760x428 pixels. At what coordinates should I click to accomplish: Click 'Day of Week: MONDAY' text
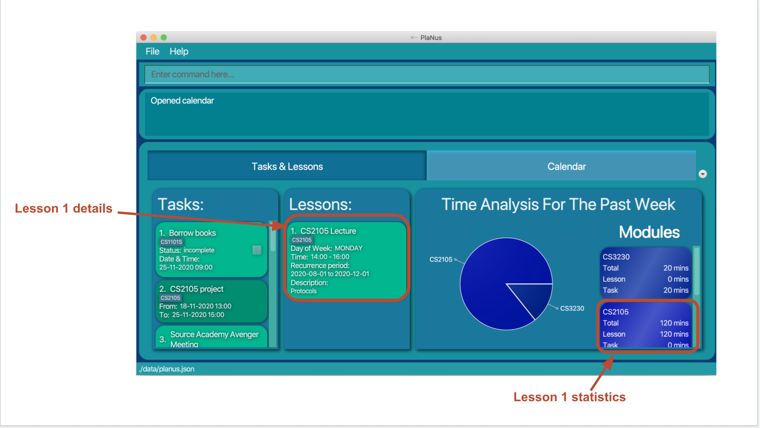coord(326,248)
